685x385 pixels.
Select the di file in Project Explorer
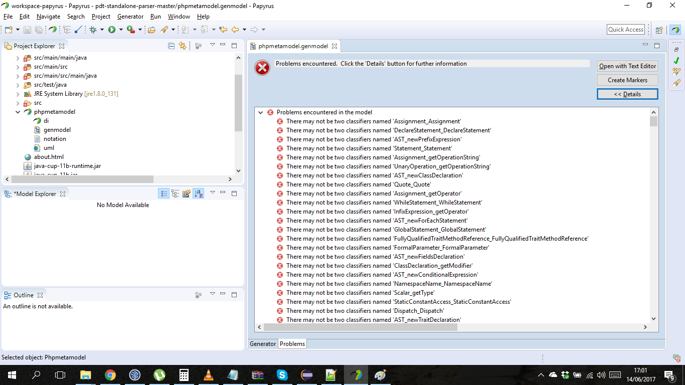click(46, 121)
